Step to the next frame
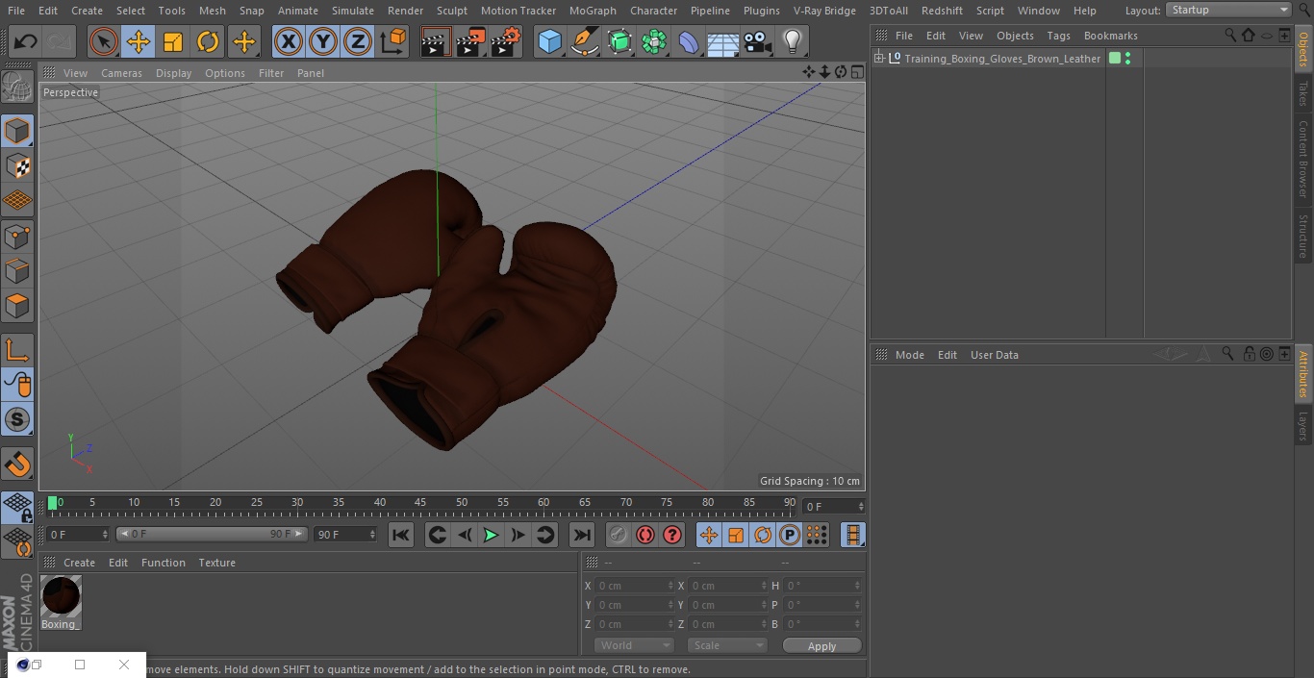This screenshot has height=678, width=1314. [x=518, y=535]
